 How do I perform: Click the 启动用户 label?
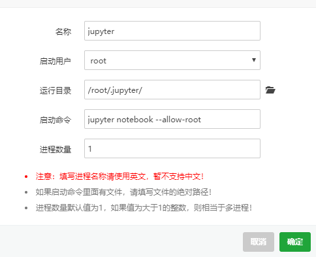[x=55, y=61]
